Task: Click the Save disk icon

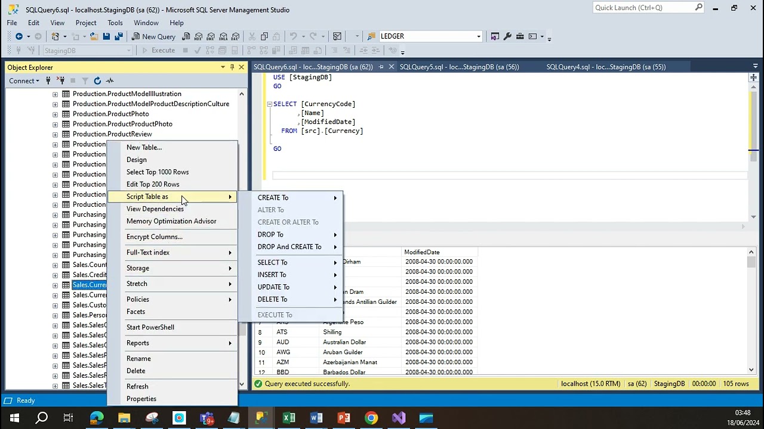Action: [x=106, y=36]
